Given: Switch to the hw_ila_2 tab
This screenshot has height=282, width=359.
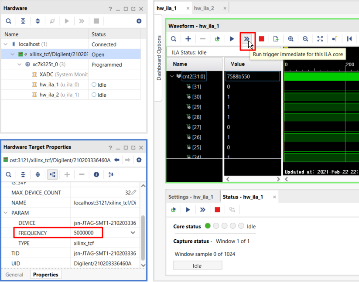Looking at the screenshot, I should tap(204, 8).
